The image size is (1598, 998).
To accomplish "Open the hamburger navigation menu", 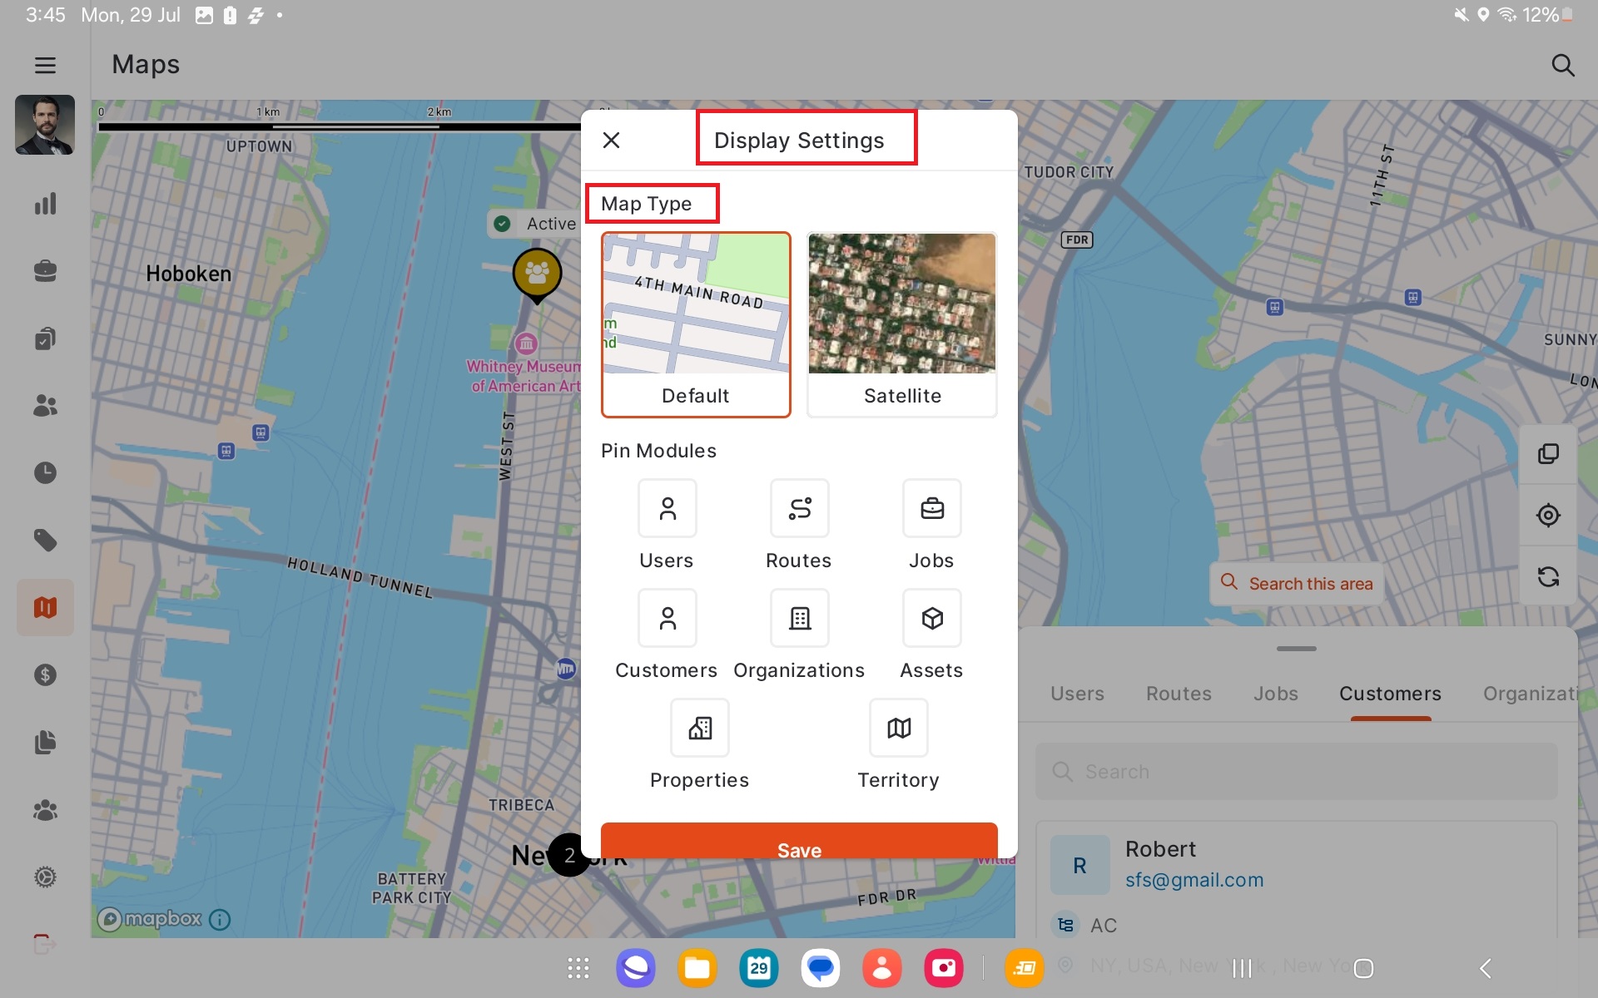I will point(45,65).
